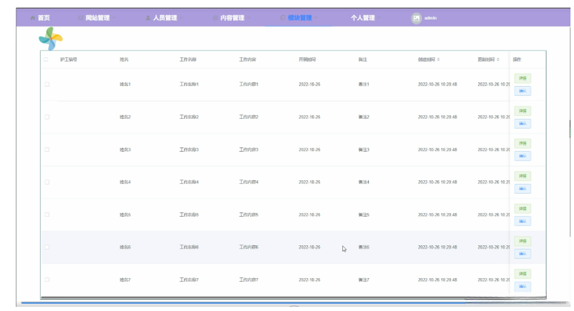
Task: Click the cell 工作内容2
Action: [x=248, y=117]
